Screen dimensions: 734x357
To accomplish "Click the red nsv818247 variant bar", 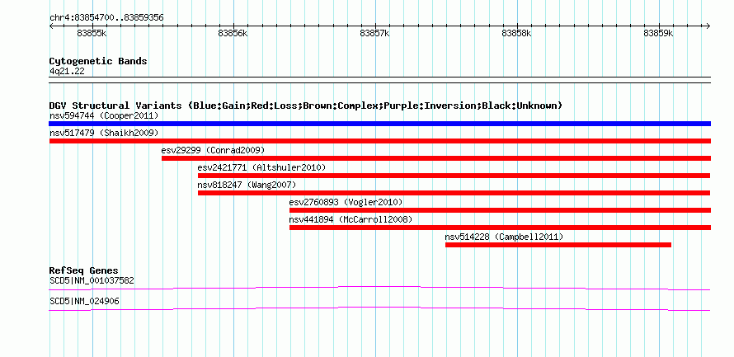I will 454,193.
